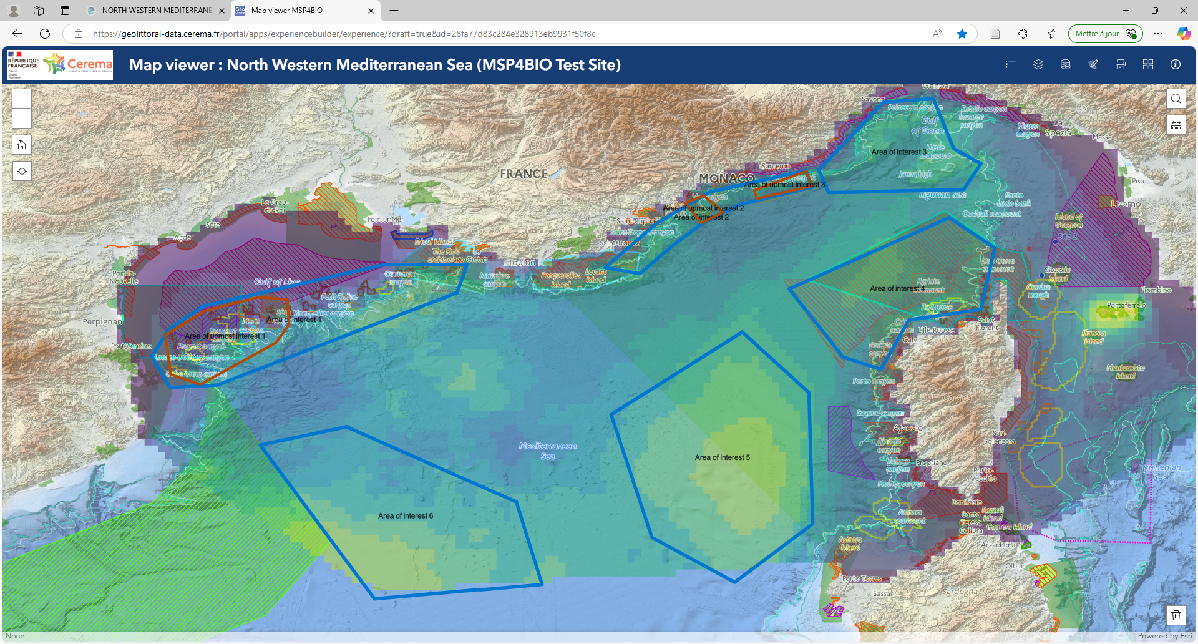
Task: Click the Livorno city label
Action: [1126, 204]
